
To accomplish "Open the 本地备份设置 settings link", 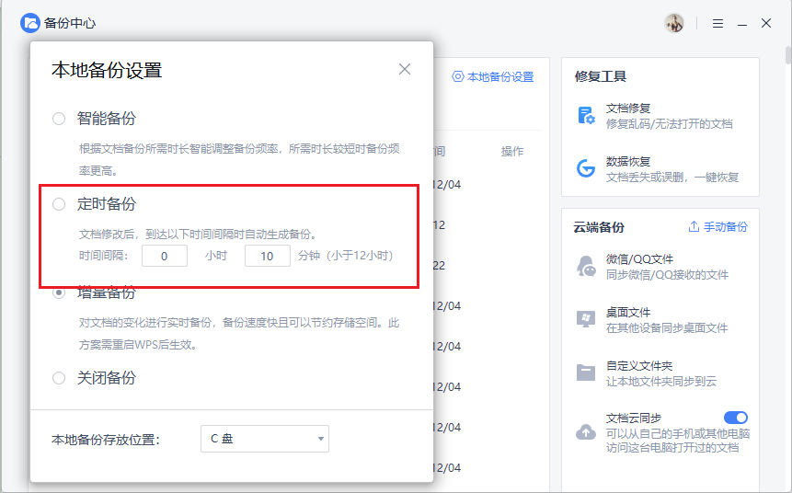I will (x=493, y=77).
